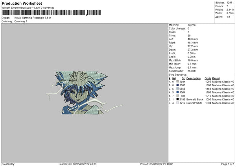Click the 'Natural White' description

194,103
